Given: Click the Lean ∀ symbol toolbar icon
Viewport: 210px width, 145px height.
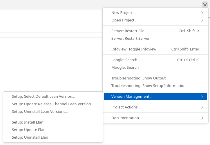Looking at the screenshot, I should pos(205,5).
